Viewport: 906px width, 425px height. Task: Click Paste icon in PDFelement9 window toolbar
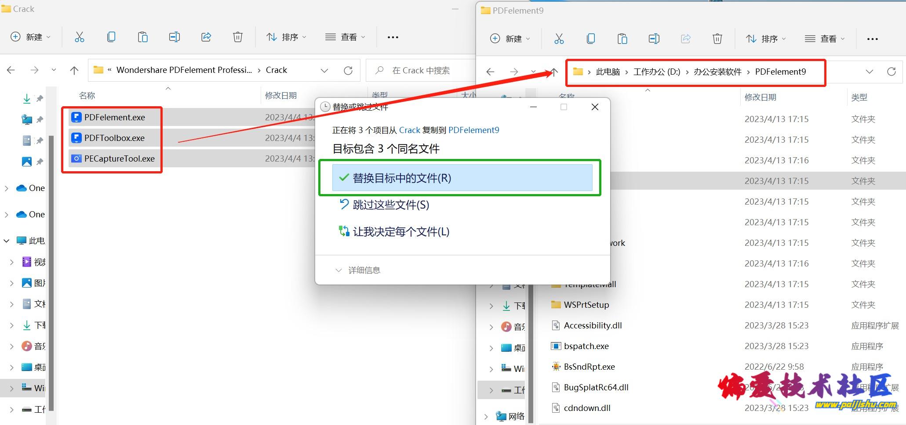point(622,39)
